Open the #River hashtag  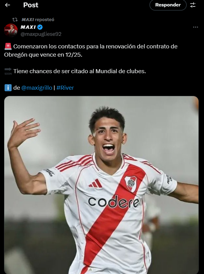tap(65, 88)
